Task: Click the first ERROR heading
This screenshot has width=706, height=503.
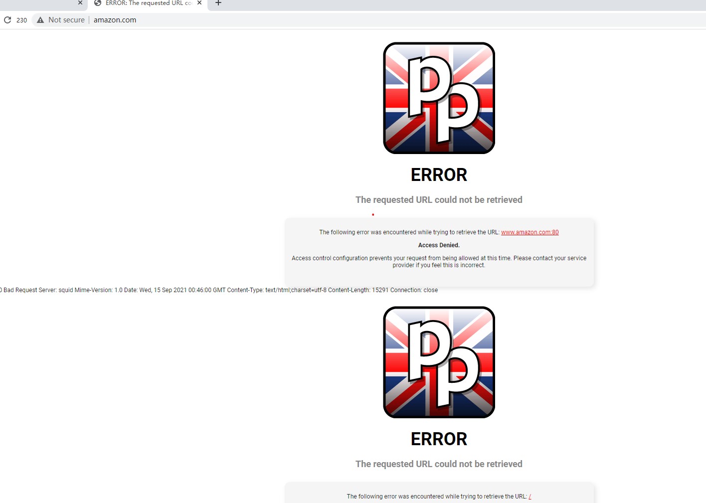Action: [x=439, y=175]
